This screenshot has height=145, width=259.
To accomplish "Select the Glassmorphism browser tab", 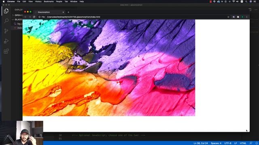I will pyautogui.click(x=49, y=12).
